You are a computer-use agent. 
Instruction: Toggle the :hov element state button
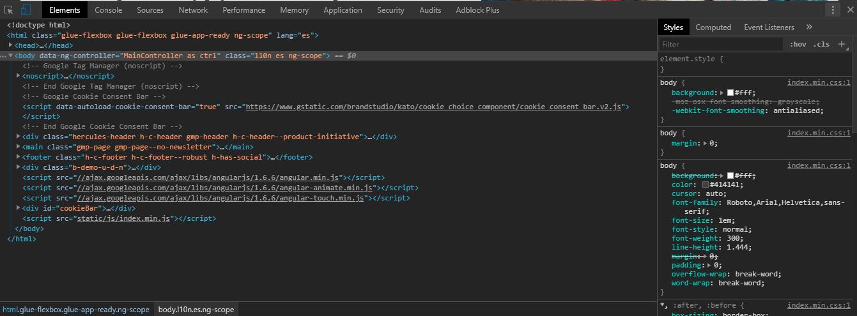[x=798, y=44]
